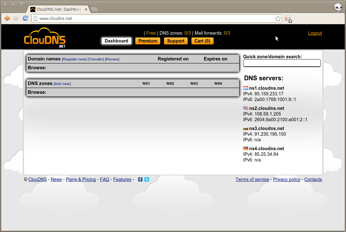The image size is (346, 232).
Task: Open the Features footer link
Action: (122, 179)
